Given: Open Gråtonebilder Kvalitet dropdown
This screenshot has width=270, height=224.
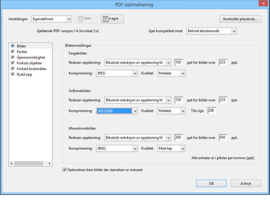Looking at the screenshot, I should (171, 111).
